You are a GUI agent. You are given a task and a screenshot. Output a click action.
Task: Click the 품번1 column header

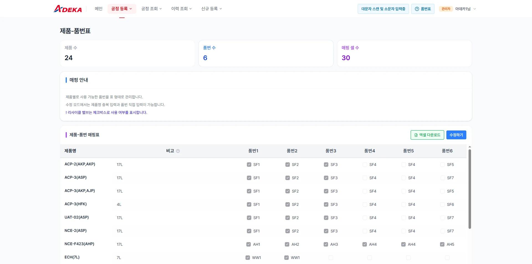coord(253,151)
